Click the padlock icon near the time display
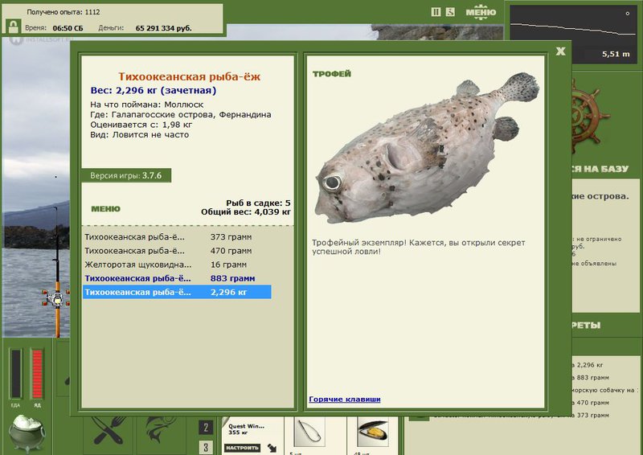The width and height of the screenshot is (643, 455). pyautogui.click(x=14, y=27)
